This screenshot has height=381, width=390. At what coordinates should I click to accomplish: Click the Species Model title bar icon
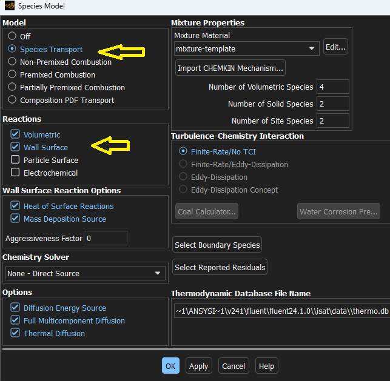(x=9, y=7)
